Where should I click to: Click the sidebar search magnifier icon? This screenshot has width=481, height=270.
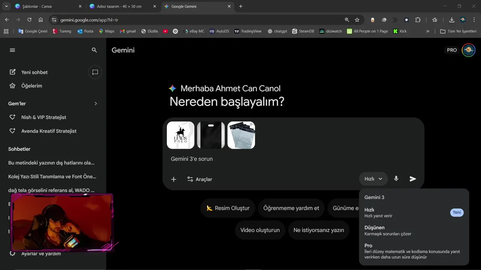coord(94,50)
